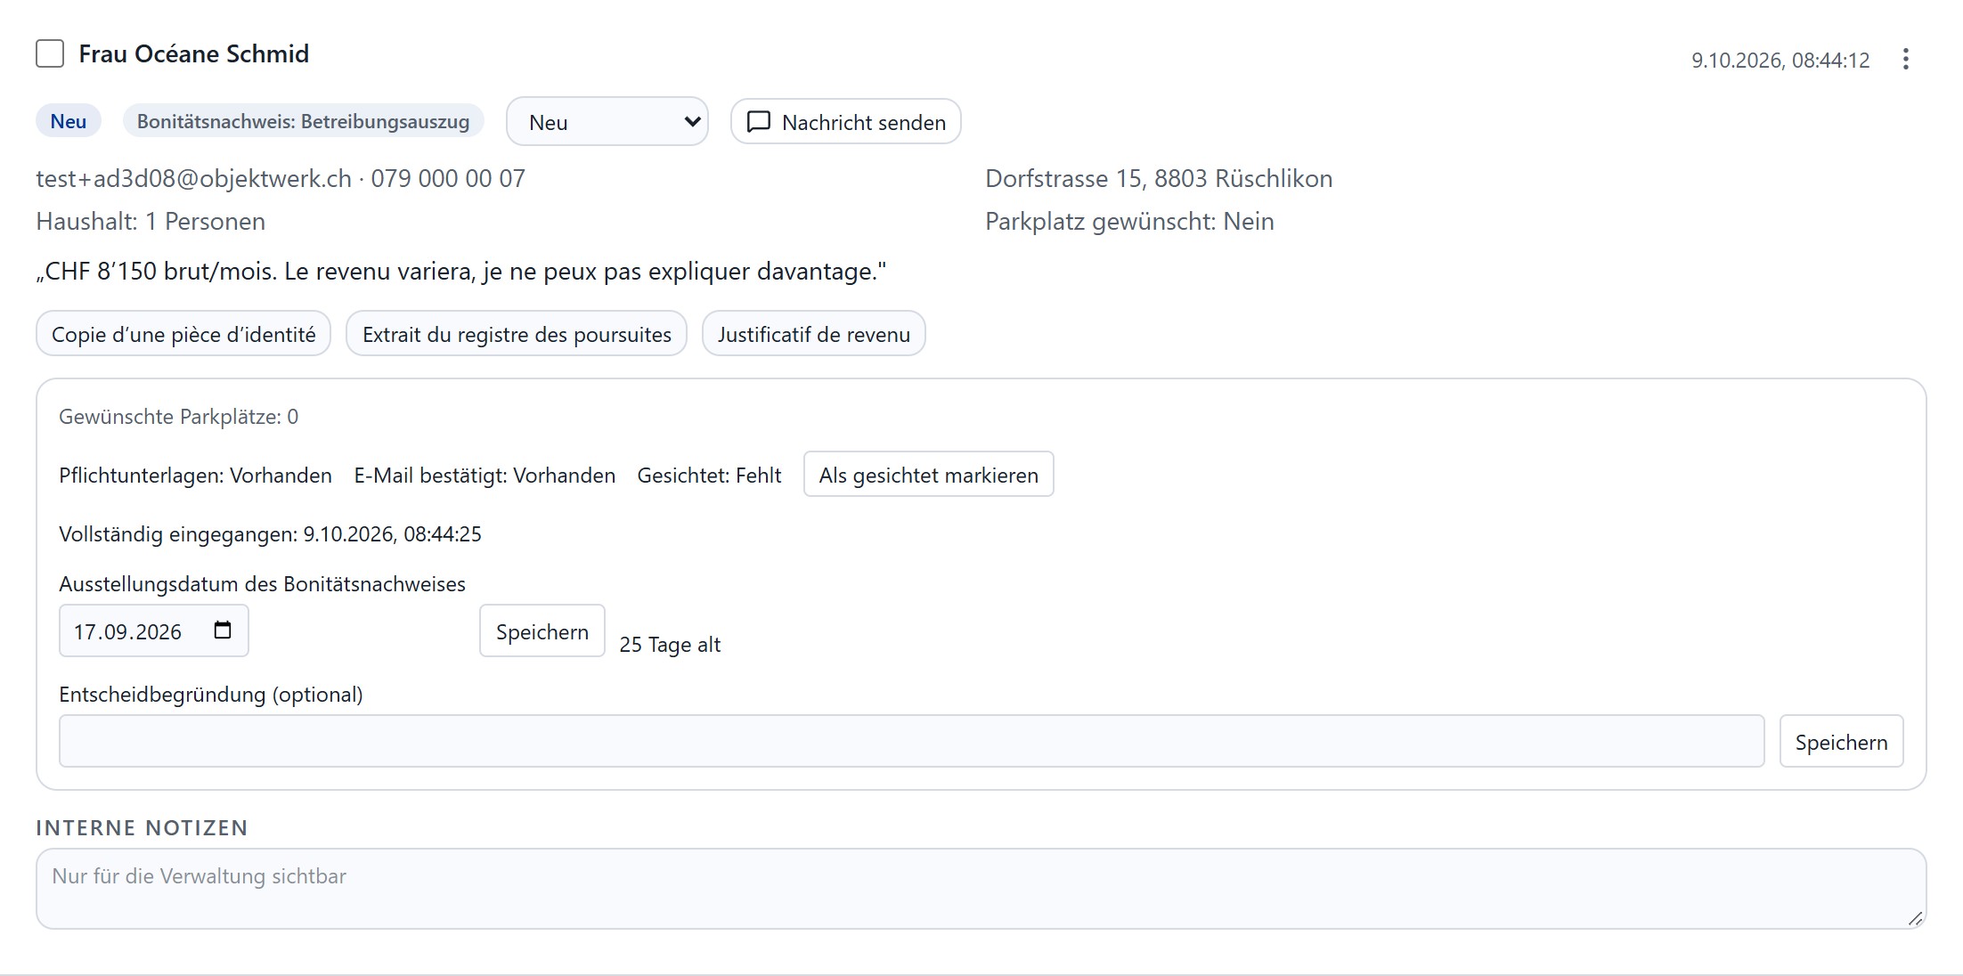Viewport: 1963px width, 976px height.
Task: Save the Entscheidbegründung with Speichern
Action: pyautogui.click(x=1841, y=742)
